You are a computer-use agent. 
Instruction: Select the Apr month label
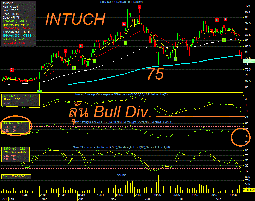pos(81,199)
